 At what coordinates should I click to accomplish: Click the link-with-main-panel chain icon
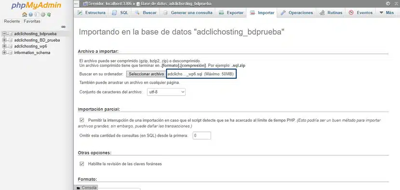pyautogui.click(x=63, y=27)
